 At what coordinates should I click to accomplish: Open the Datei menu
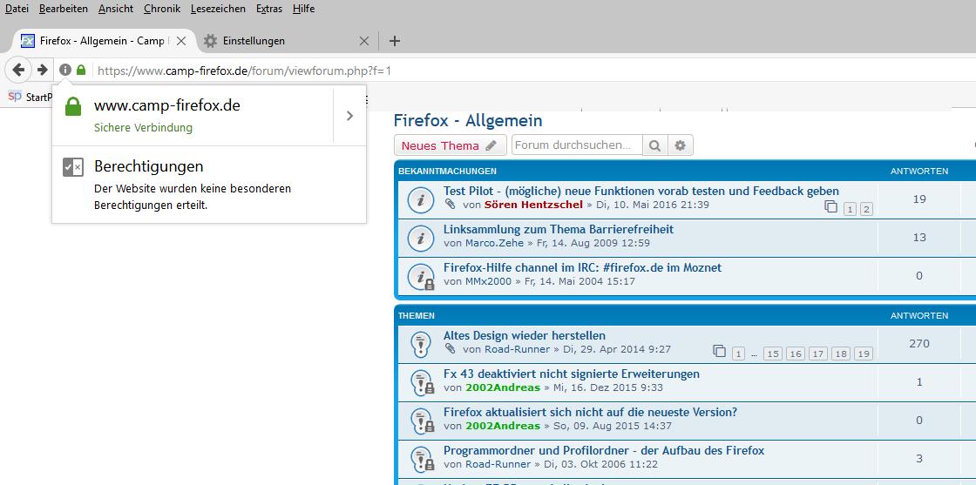click(x=17, y=9)
